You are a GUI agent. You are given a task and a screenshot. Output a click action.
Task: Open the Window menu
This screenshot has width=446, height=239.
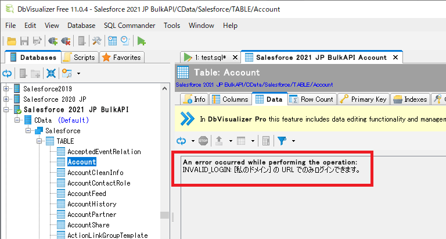202,26
